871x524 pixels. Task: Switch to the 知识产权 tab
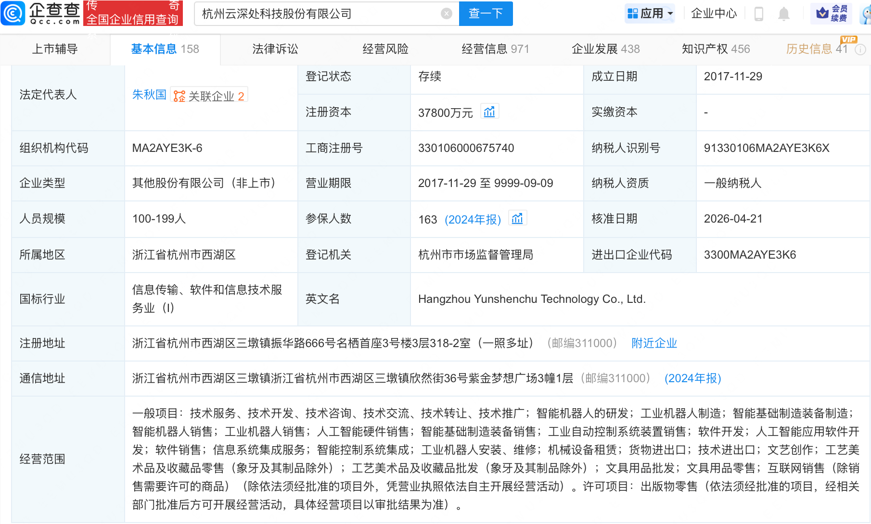[x=715, y=49]
